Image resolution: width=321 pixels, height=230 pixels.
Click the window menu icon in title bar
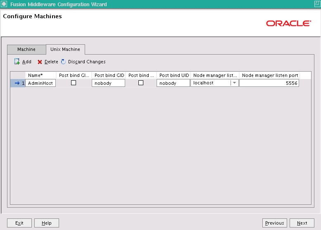point(4,4)
